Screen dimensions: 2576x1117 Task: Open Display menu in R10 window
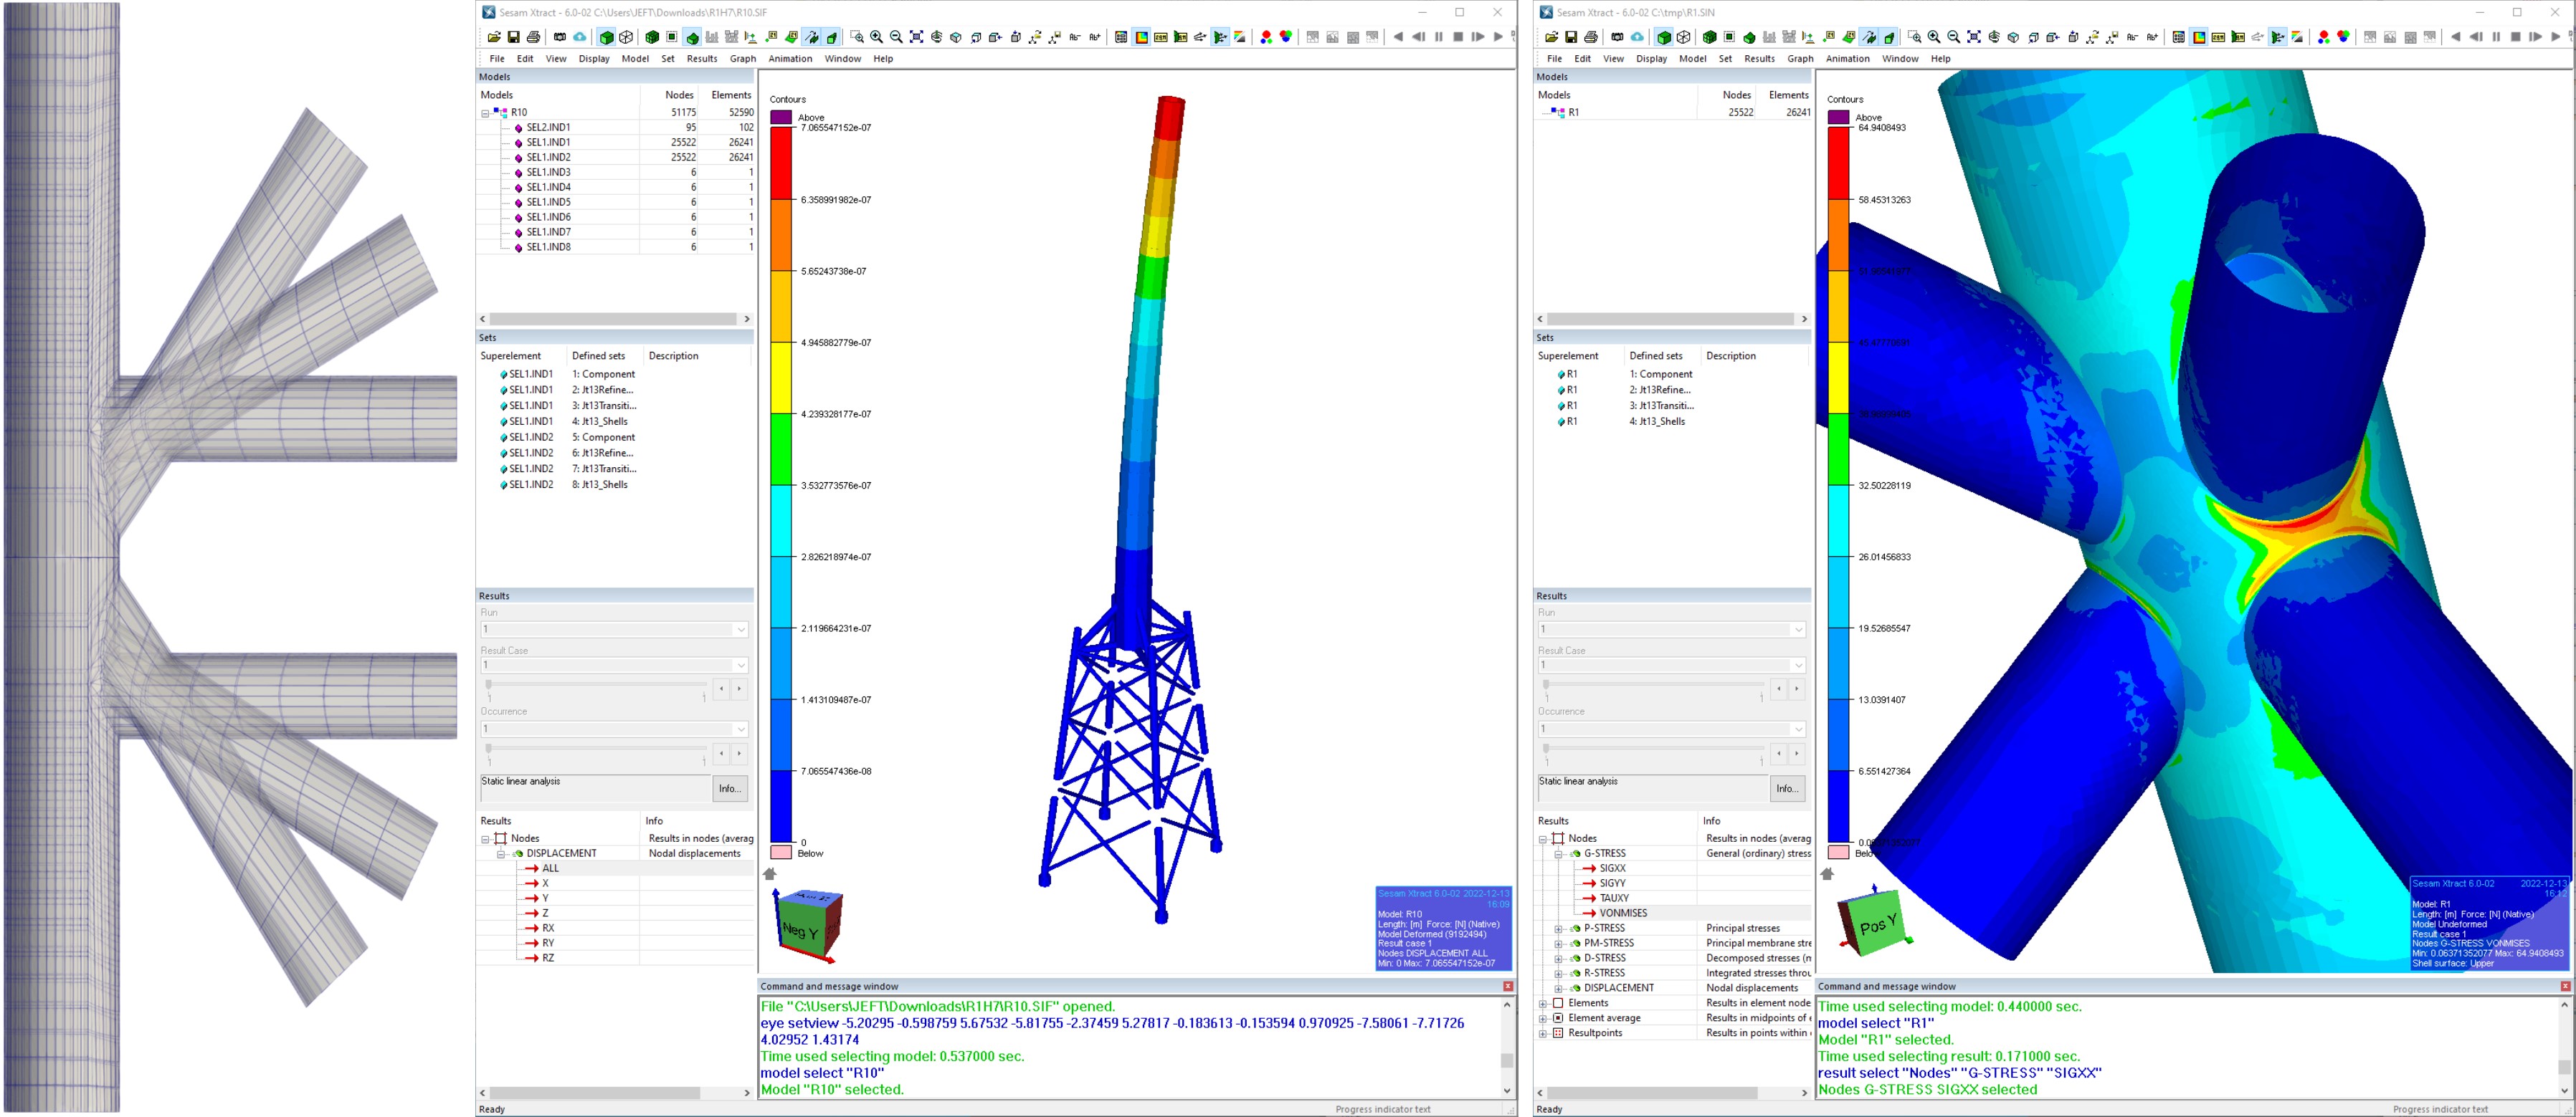594,59
